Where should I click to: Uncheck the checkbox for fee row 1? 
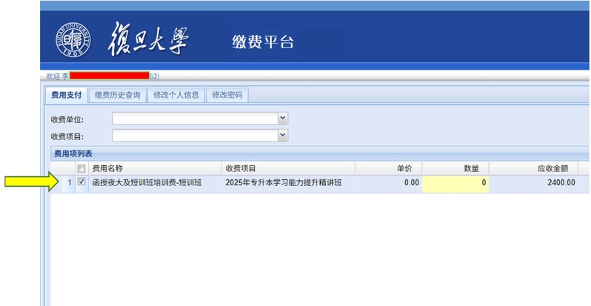pos(81,182)
